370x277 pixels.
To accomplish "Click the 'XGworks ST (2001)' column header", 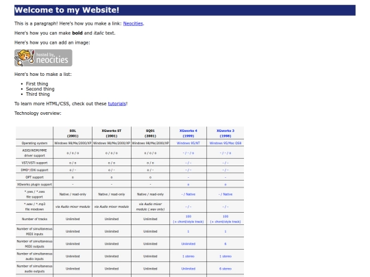I will tap(112, 133).
